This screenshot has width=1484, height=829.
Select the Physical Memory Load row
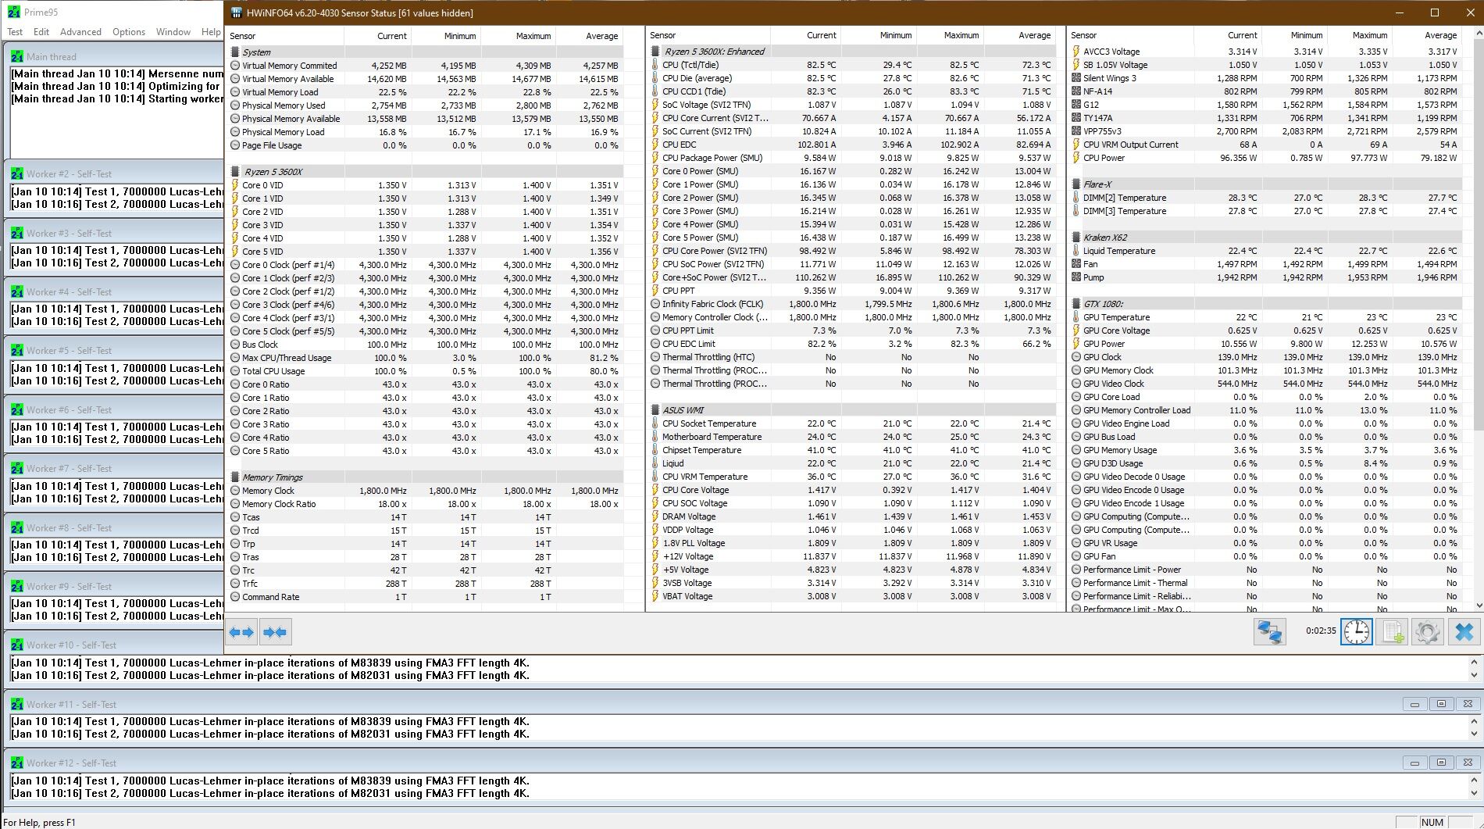coord(426,132)
